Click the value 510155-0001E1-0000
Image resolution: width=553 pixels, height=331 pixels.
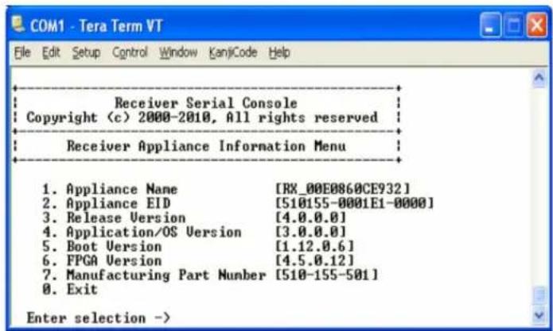click(x=354, y=203)
